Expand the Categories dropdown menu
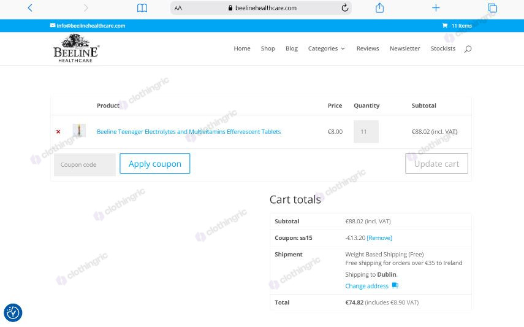 327,48
